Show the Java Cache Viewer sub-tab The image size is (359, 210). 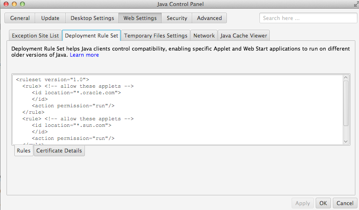pos(244,35)
